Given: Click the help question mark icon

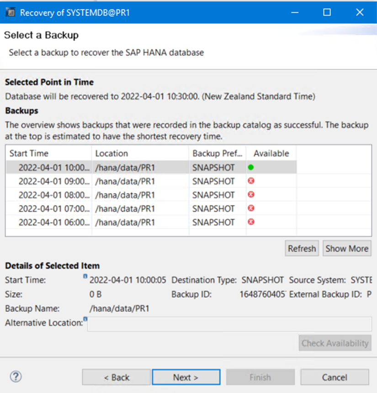Looking at the screenshot, I should pyautogui.click(x=16, y=377).
